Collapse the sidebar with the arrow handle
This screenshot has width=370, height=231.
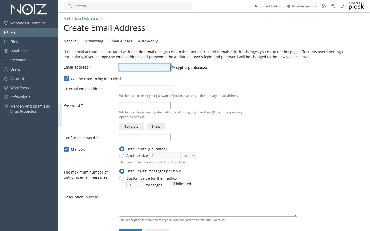[x=60, y=115]
